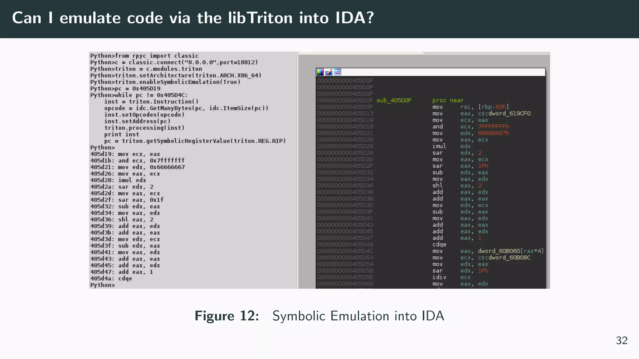Click the cs:dword_60B08C operand

click(x=504, y=257)
